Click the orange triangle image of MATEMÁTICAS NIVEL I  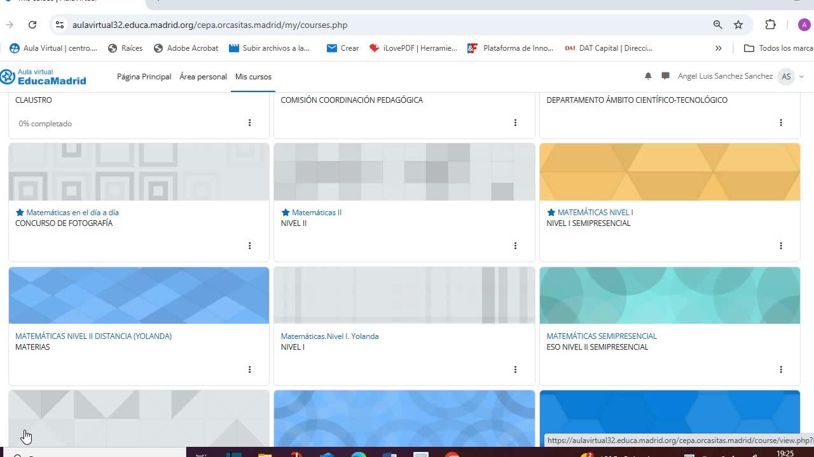(670, 172)
